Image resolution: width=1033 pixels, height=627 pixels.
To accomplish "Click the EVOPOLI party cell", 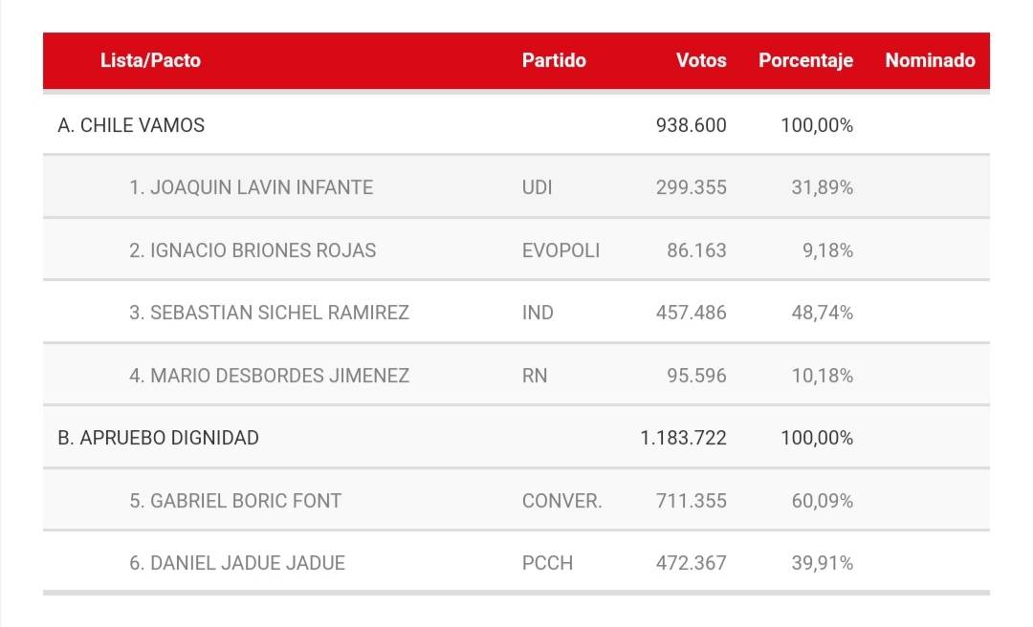I will pyautogui.click(x=560, y=250).
